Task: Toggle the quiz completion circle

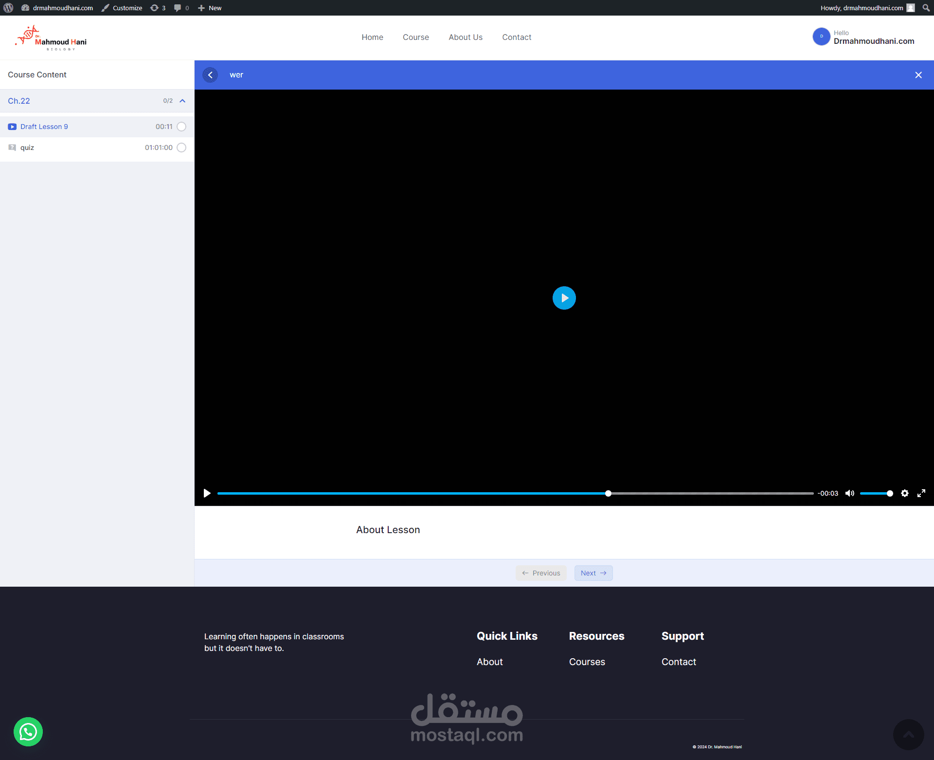Action: (x=181, y=148)
